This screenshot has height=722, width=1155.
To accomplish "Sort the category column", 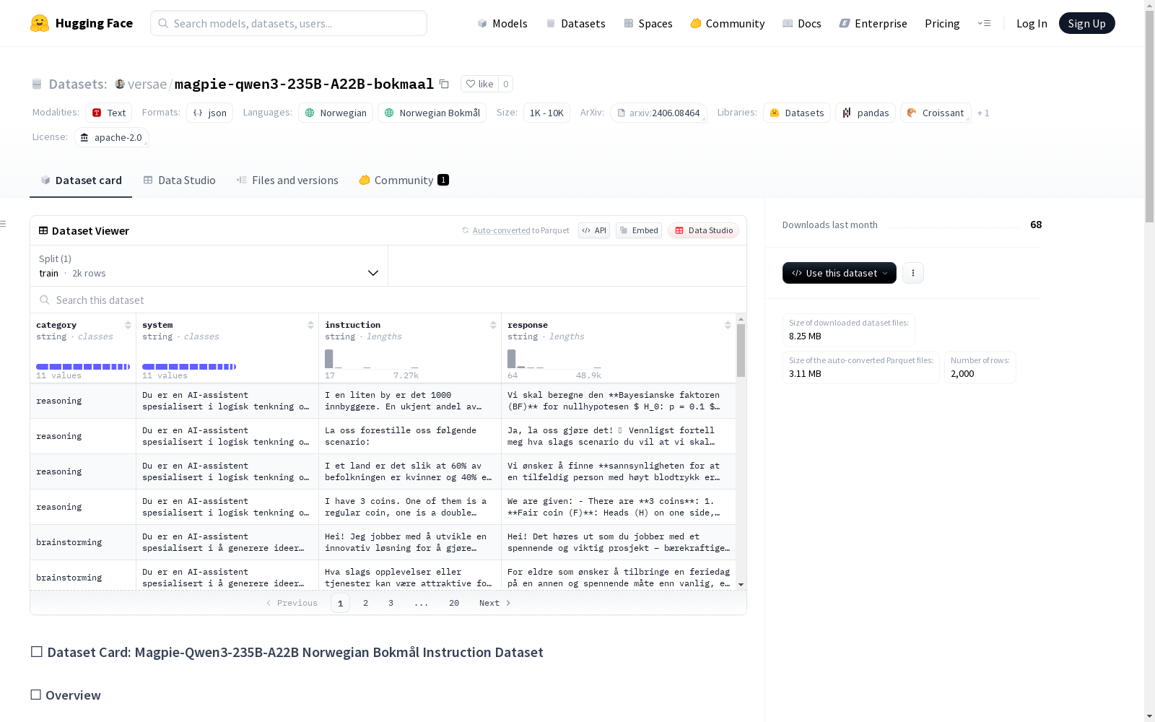I will coord(128,325).
